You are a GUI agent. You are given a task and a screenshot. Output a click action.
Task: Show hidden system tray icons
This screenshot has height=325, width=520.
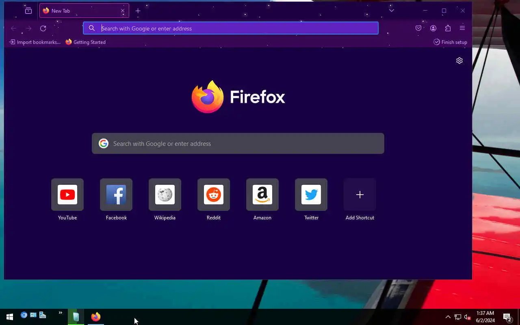[448, 317]
